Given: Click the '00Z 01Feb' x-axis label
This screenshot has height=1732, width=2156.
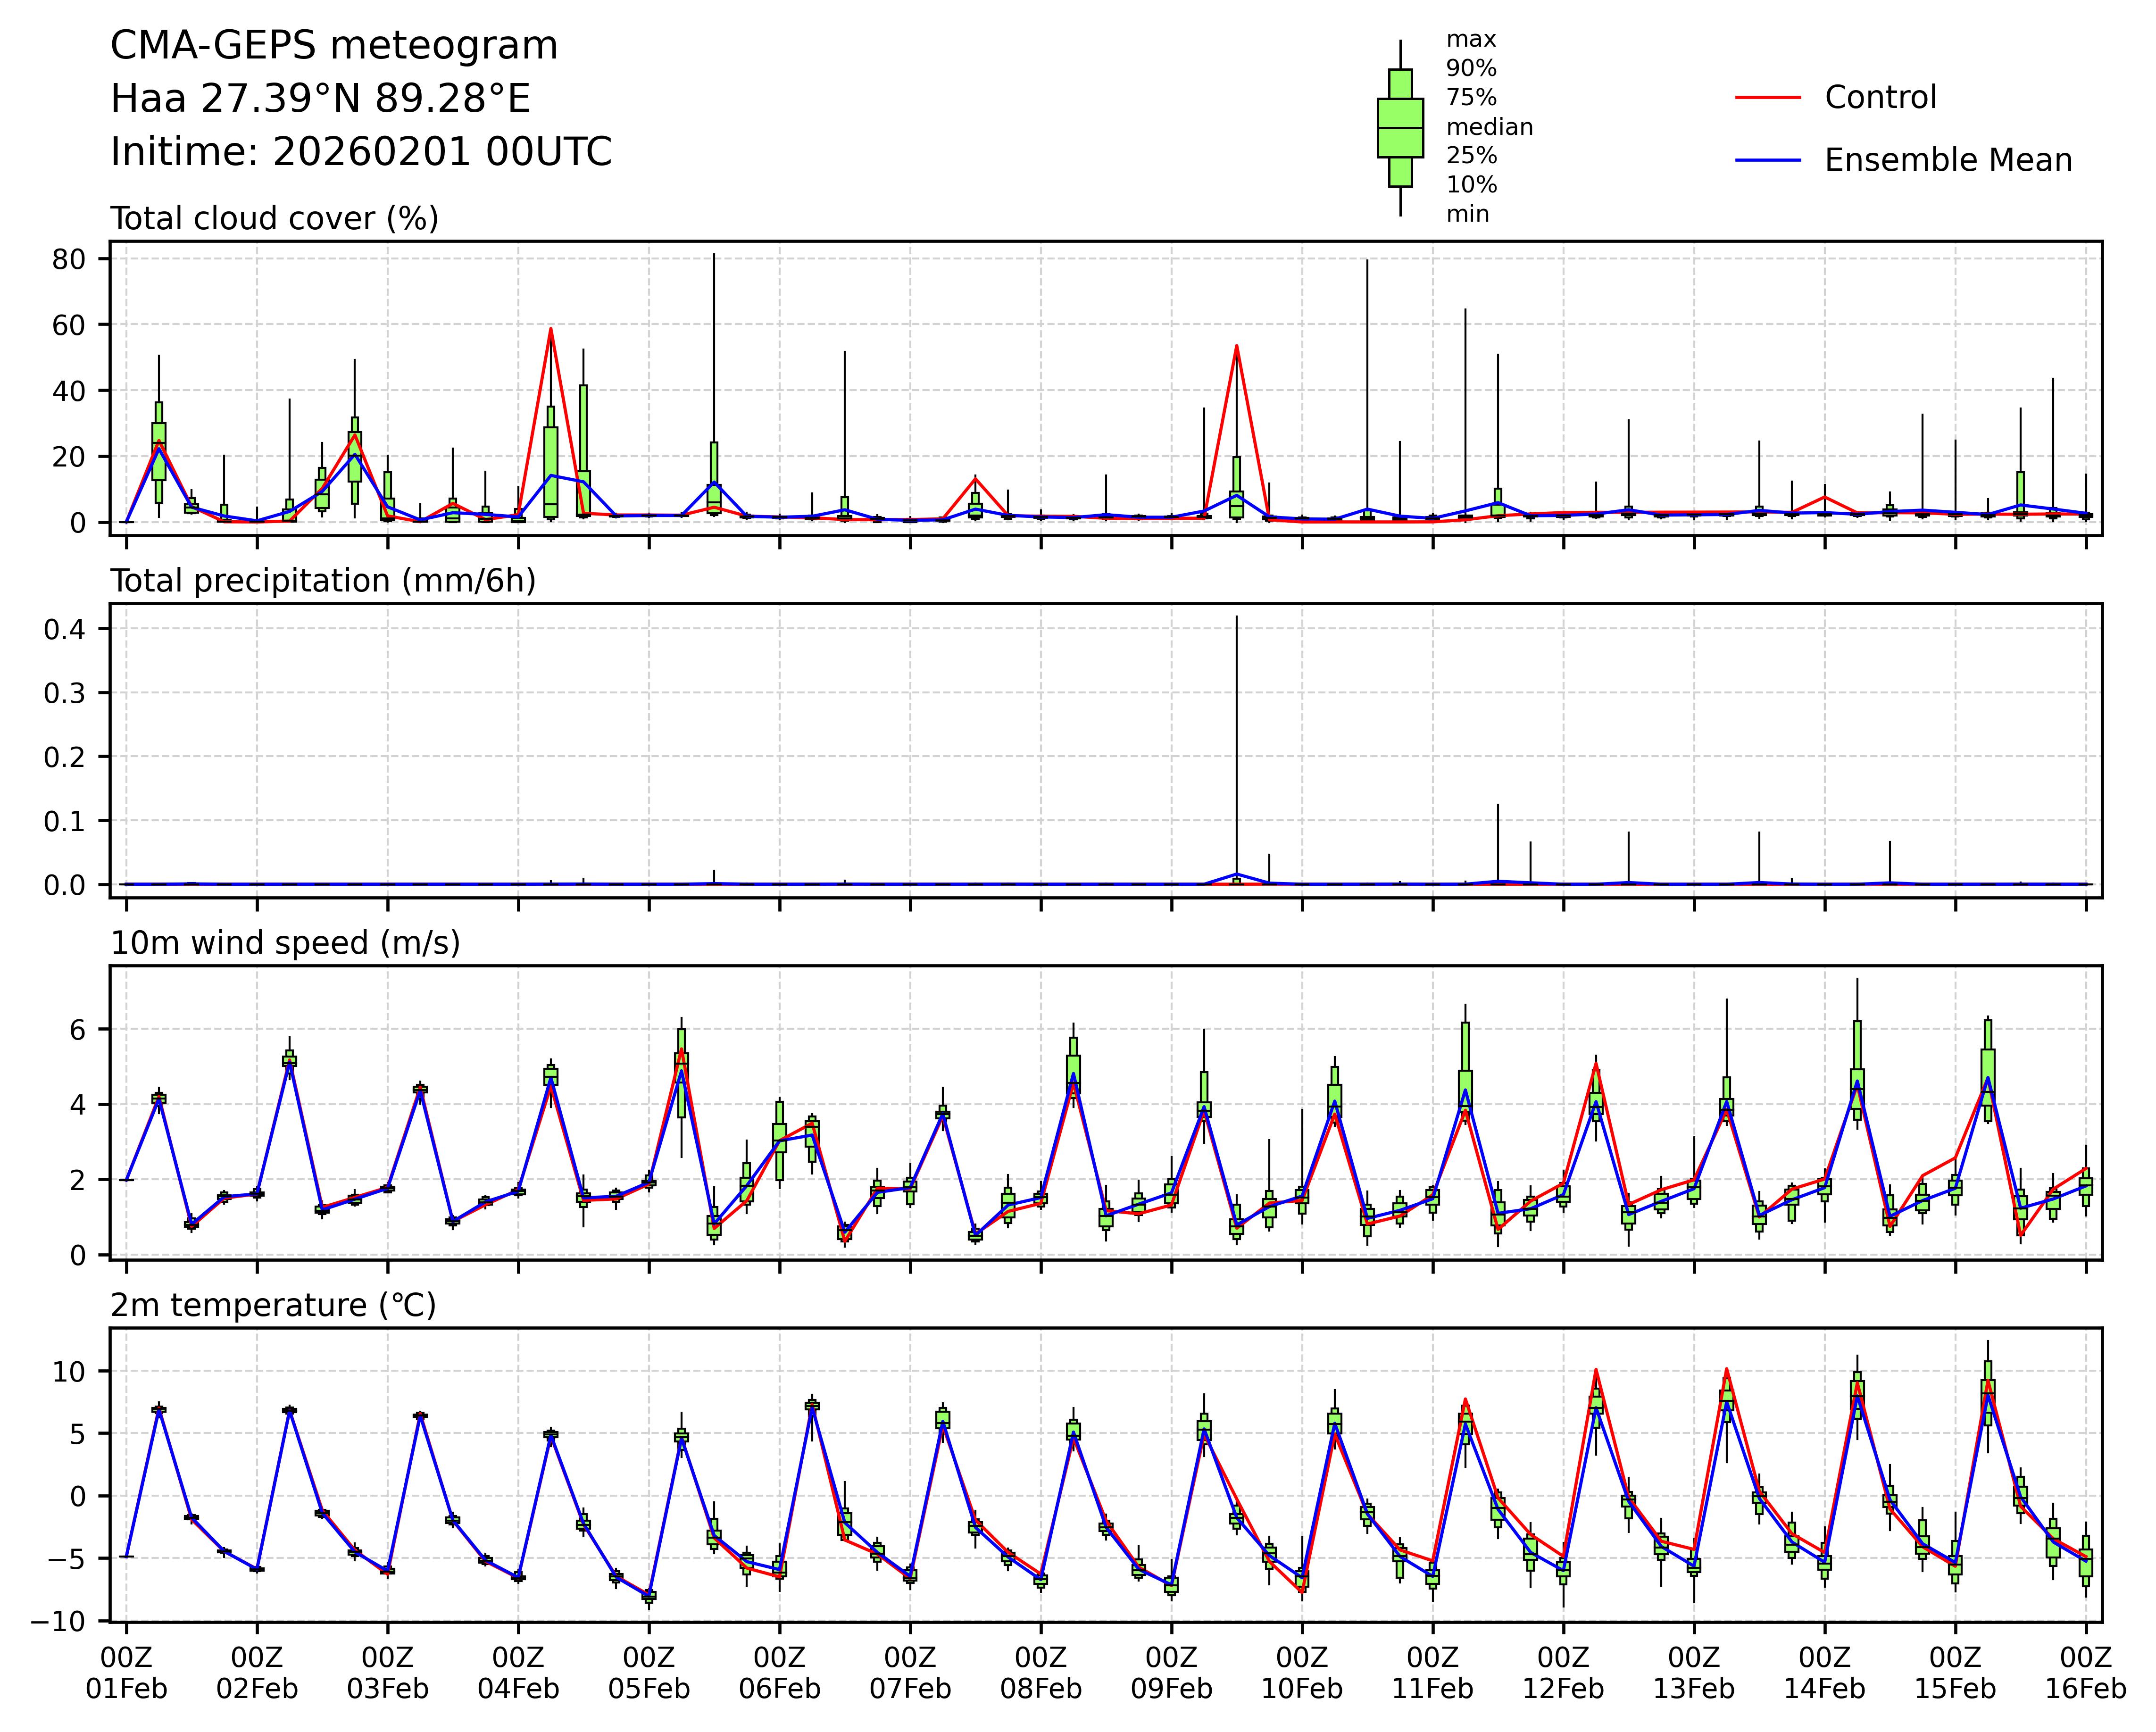Looking at the screenshot, I should tap(126, 1673).
